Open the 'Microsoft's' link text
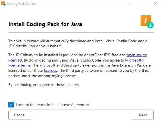162x130 pixels. [x=134, y=60]
